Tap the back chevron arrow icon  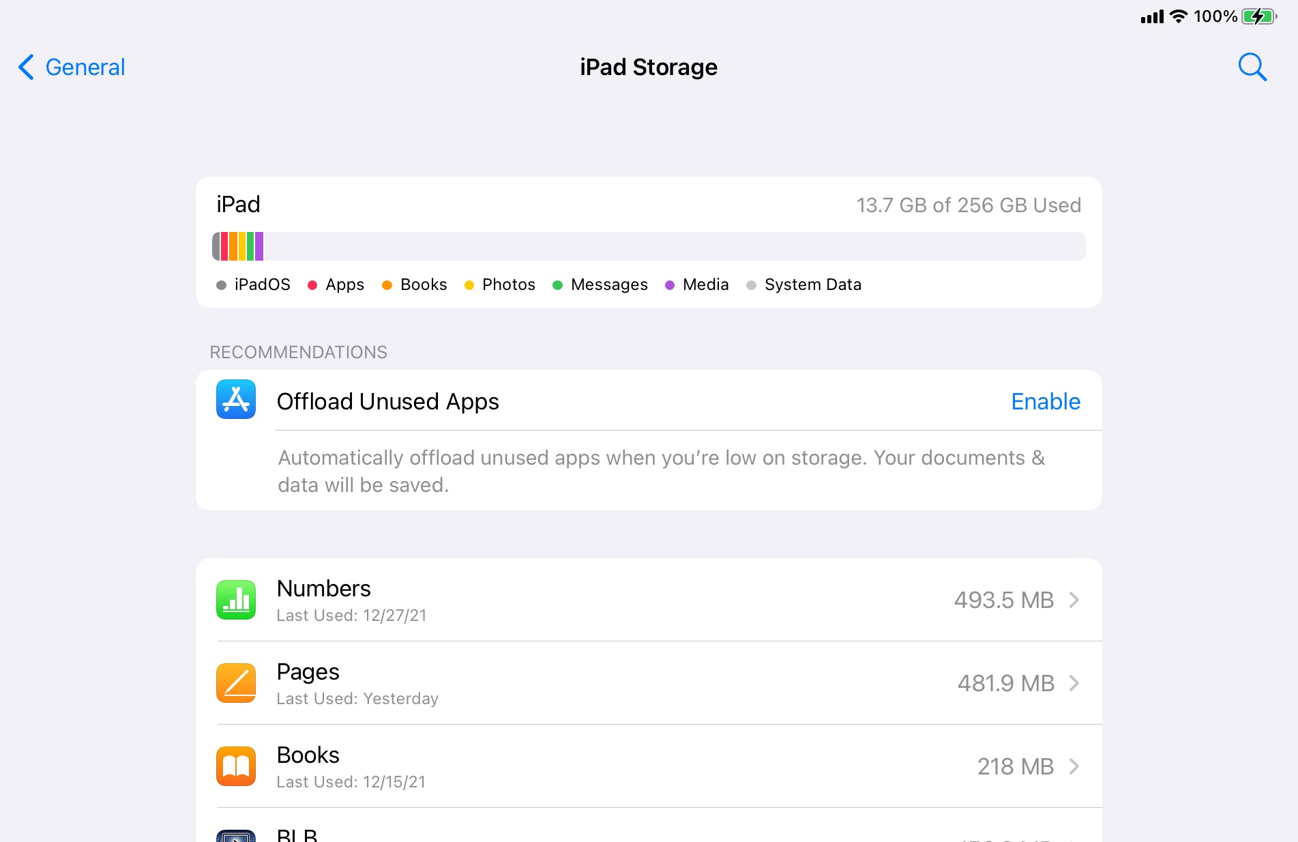click(x=26, y=67)
